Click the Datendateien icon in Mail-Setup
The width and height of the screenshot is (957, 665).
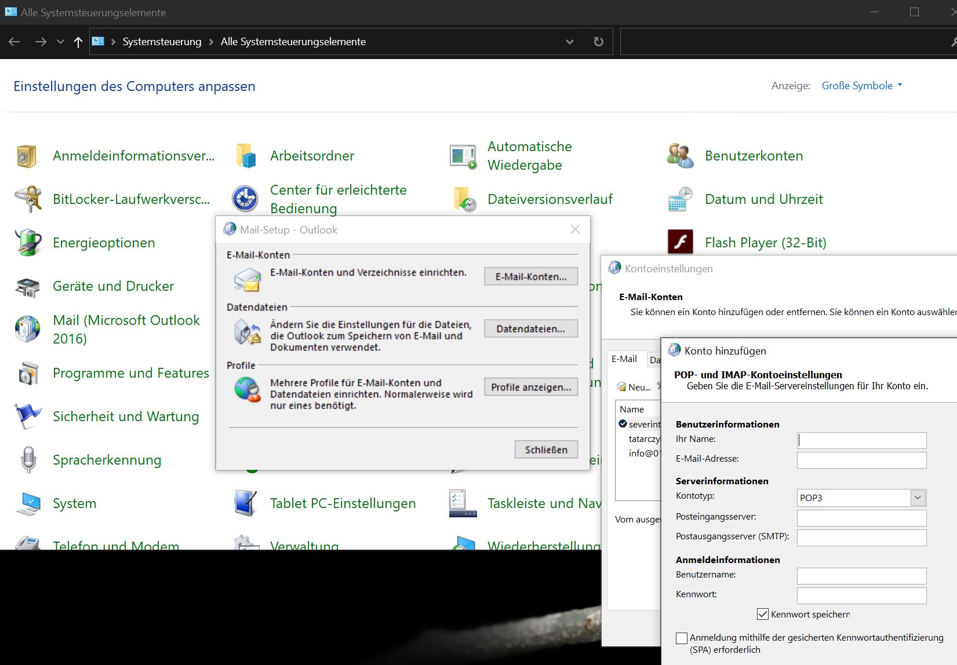[248, 333]
